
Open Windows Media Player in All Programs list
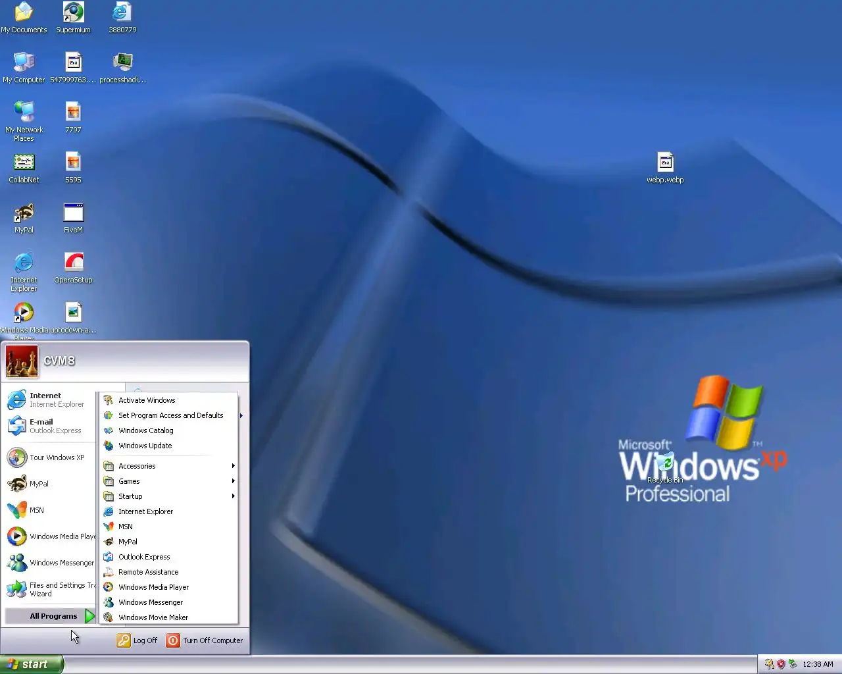(168, 587)
